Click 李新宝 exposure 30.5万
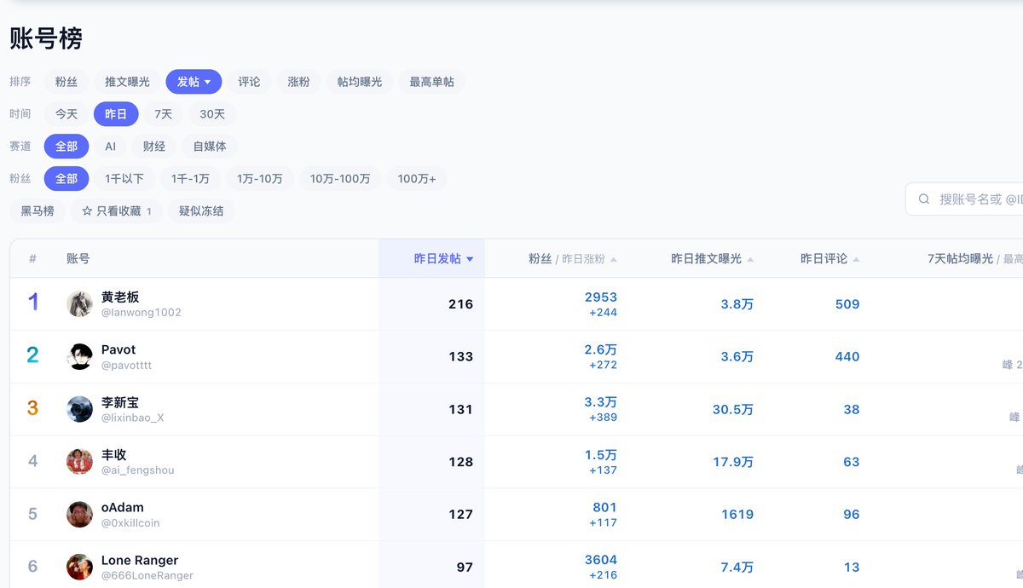The width and height of the screenshot is (1023, 588). click(733, 410)
